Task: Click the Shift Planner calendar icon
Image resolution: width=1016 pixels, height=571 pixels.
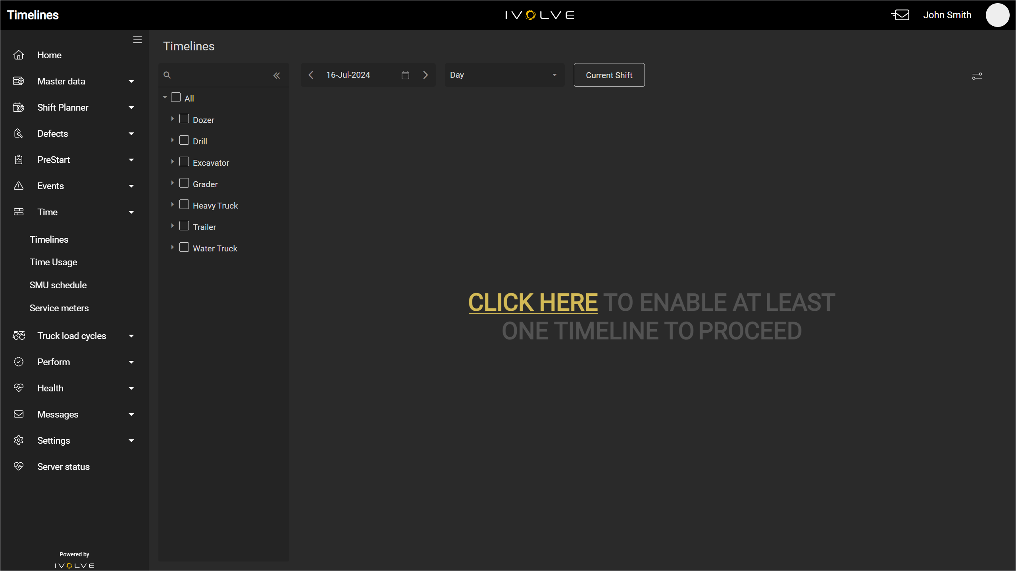Action: coord(19,107)
